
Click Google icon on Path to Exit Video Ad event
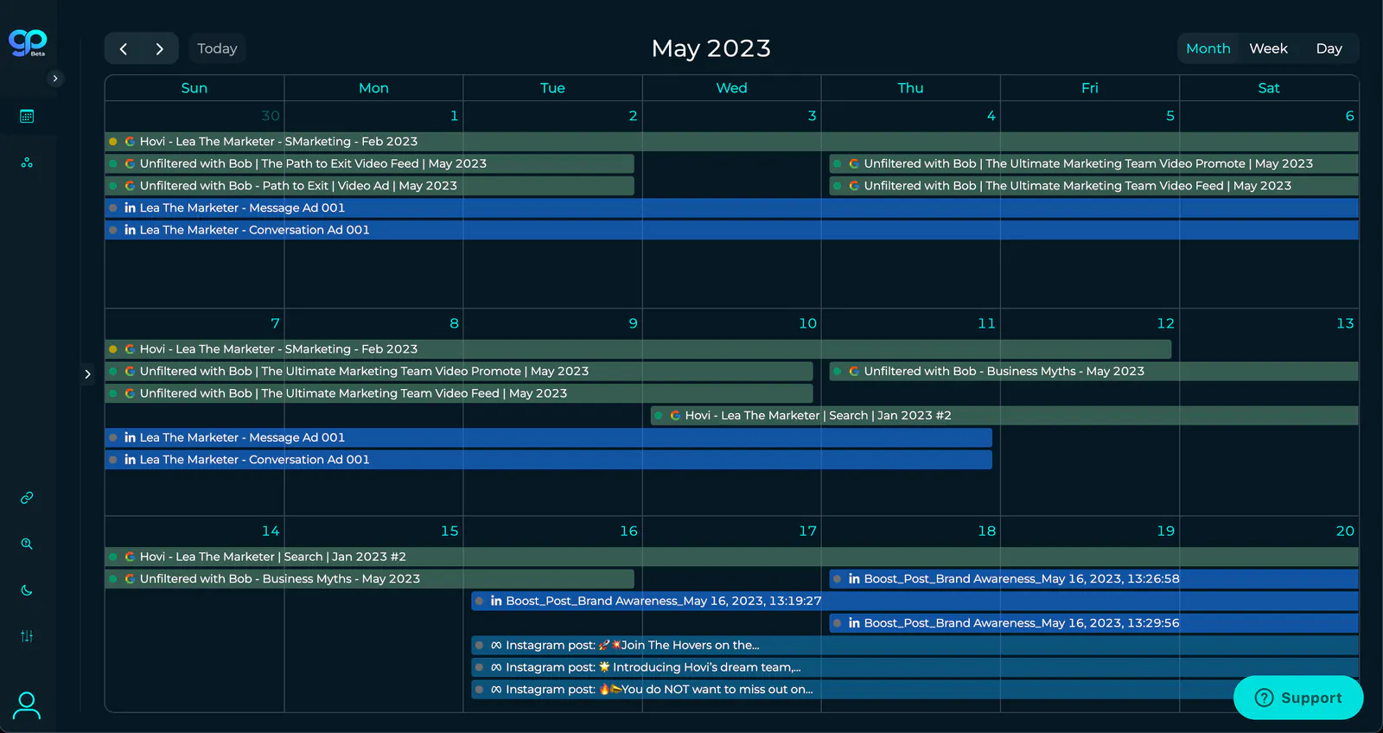click(x=130, y=186)
